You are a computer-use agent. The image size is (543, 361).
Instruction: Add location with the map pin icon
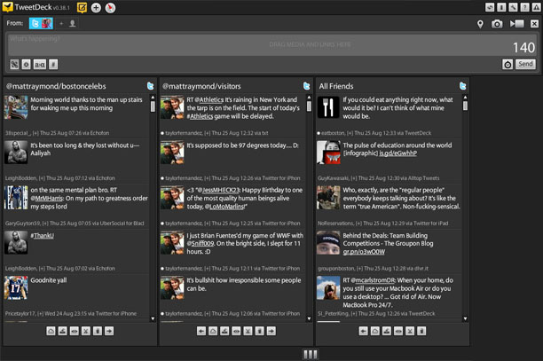point(480,24)
